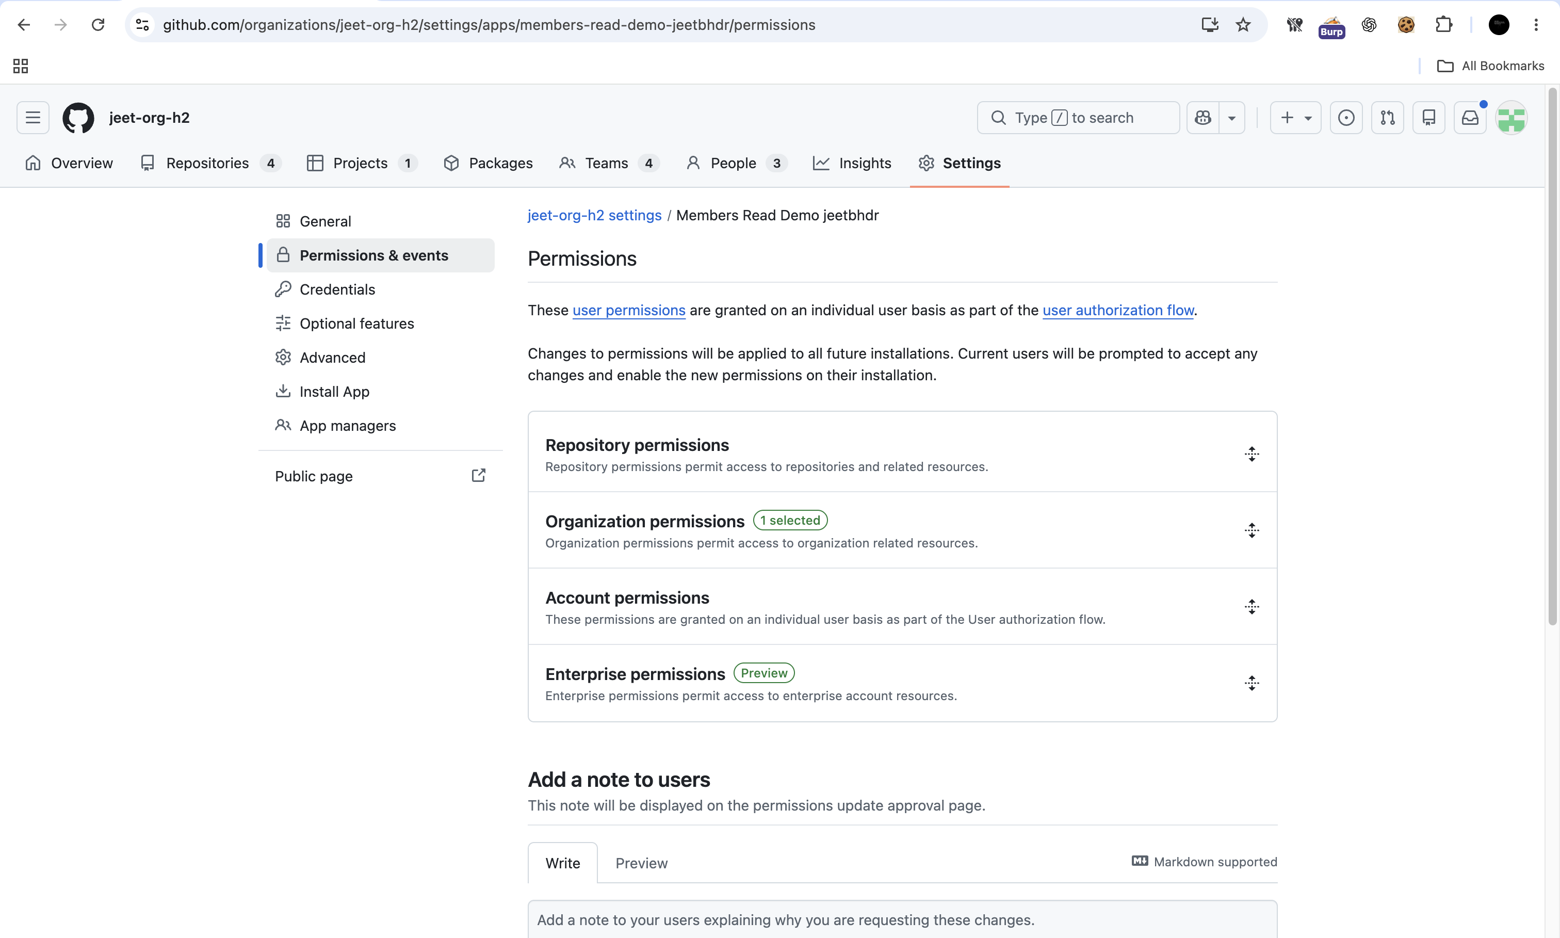Expand the Organization permissions section
Viewport: 1560px width, 938px height.
click(x=902, y=530)
